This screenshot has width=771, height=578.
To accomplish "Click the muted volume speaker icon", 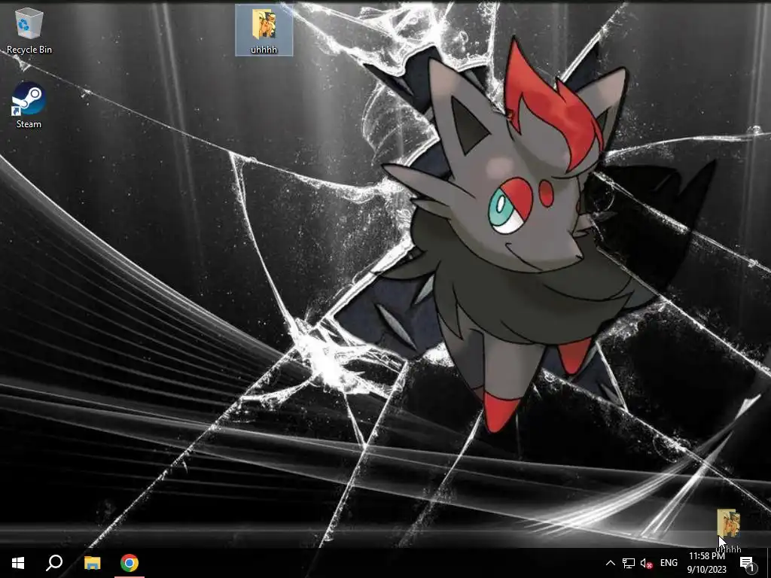I will [x=646, y=563].
